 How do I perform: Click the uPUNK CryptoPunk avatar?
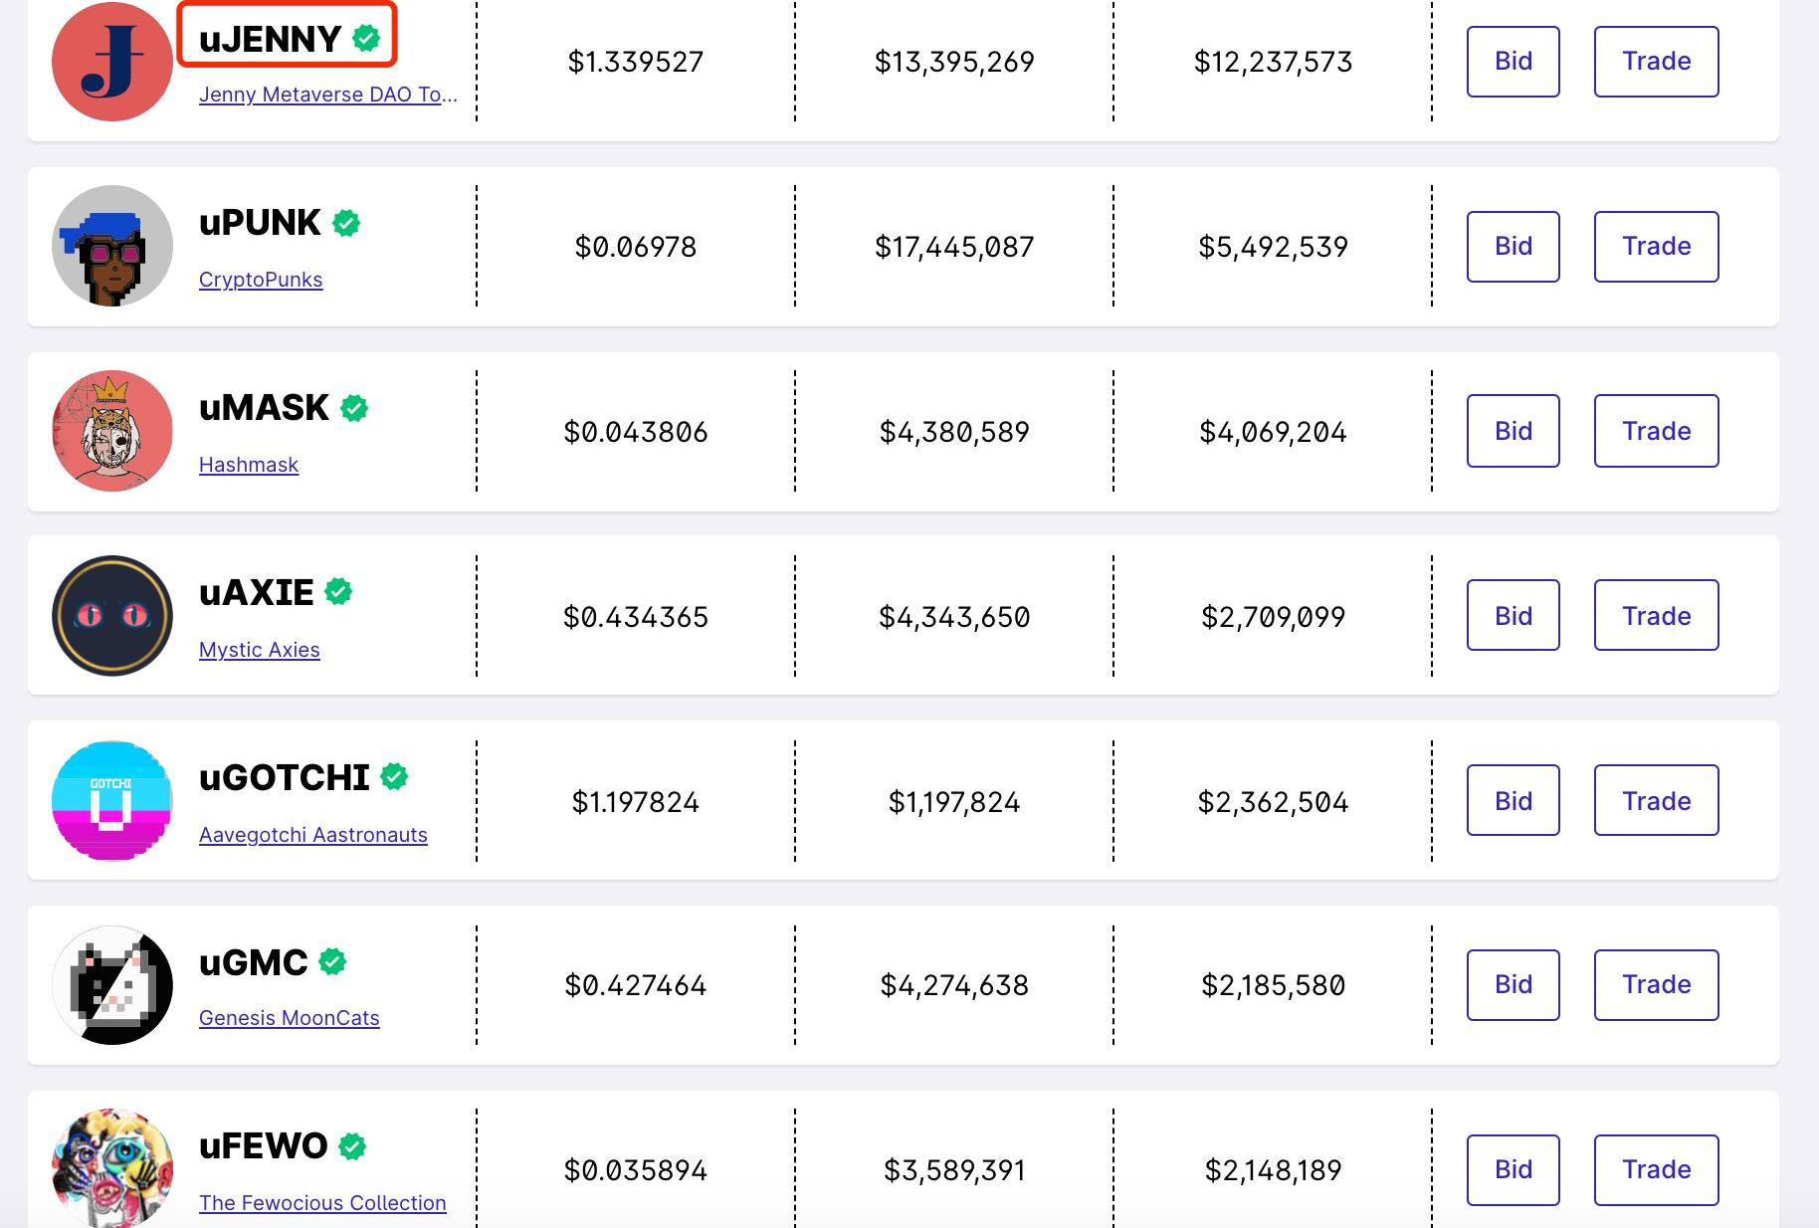click(111, 246)
